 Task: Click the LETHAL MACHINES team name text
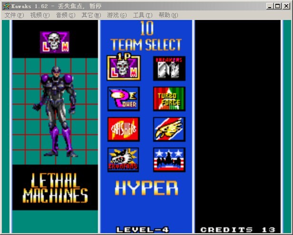point(55,188)
